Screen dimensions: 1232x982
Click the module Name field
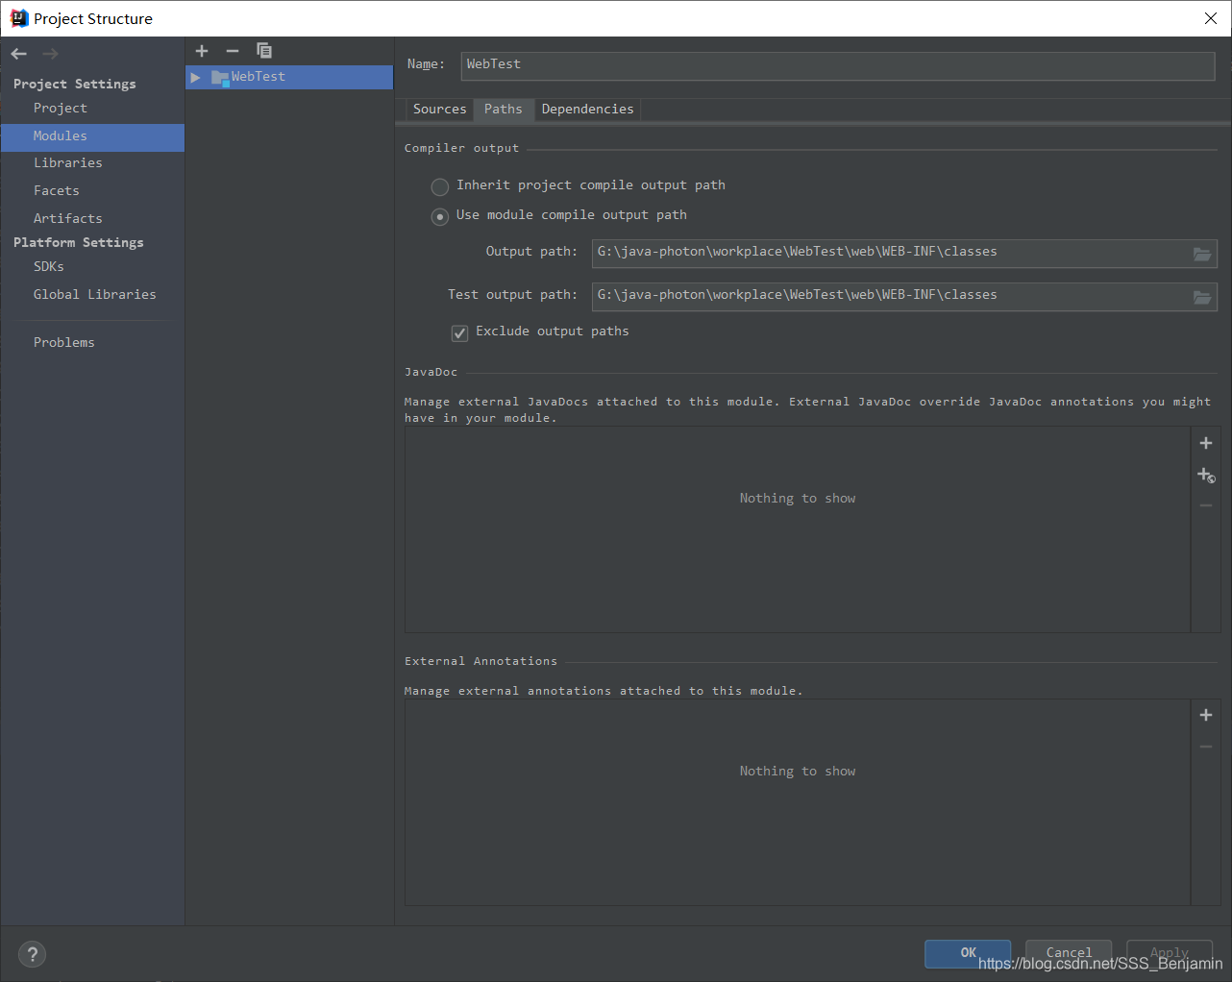[838, 65]
